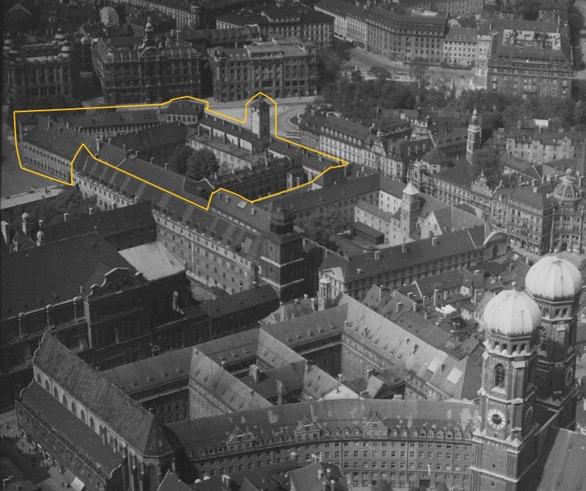Select the right onion dome of the Frauenkirche
The height and width of the screenshot is (491, 586).
pyautogui.click(x=554, y=277)
